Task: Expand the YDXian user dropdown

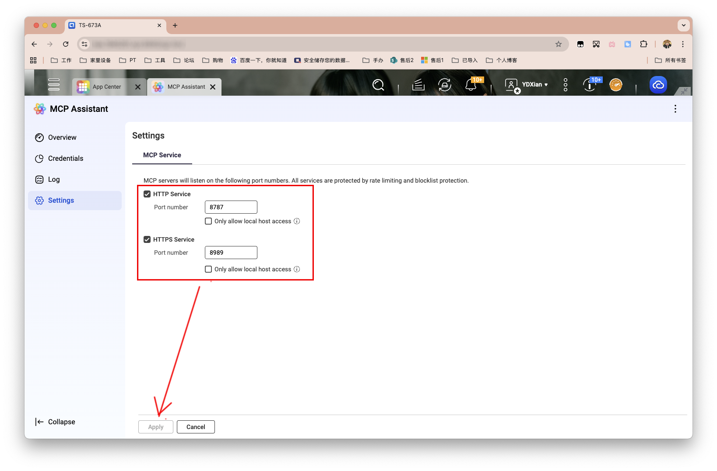Action: tap(534, 85)
